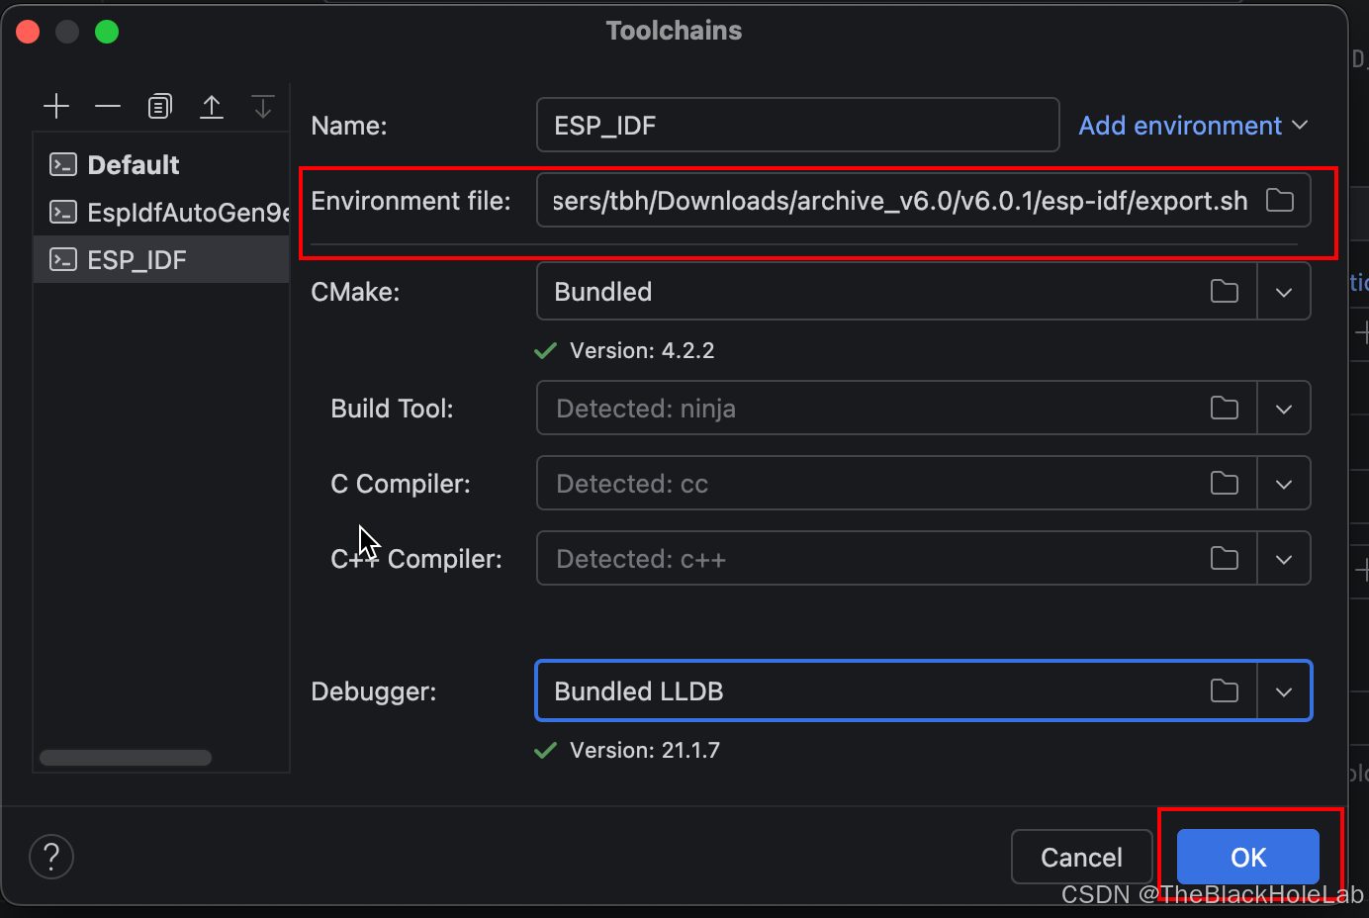Open the Add environment menu
1369x918 pixels.
click(x=1193, y=126)
